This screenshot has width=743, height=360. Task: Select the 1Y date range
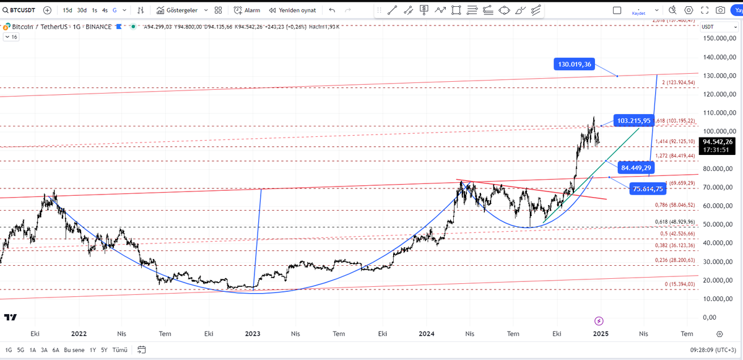pos(93,349)
